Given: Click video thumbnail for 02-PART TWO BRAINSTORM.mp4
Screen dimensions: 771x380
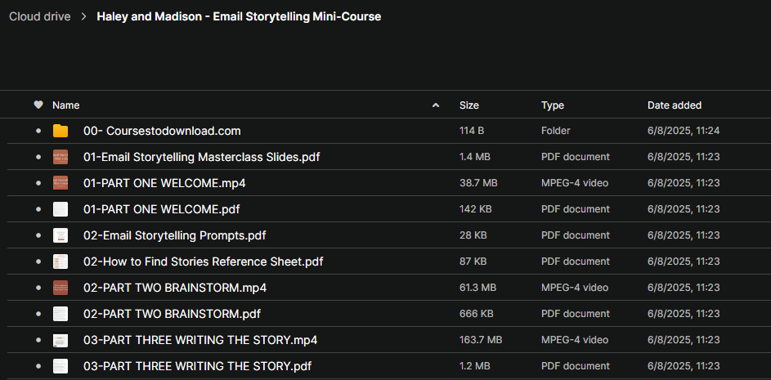Looking at the screenshot, I should (x=61, y=287).
